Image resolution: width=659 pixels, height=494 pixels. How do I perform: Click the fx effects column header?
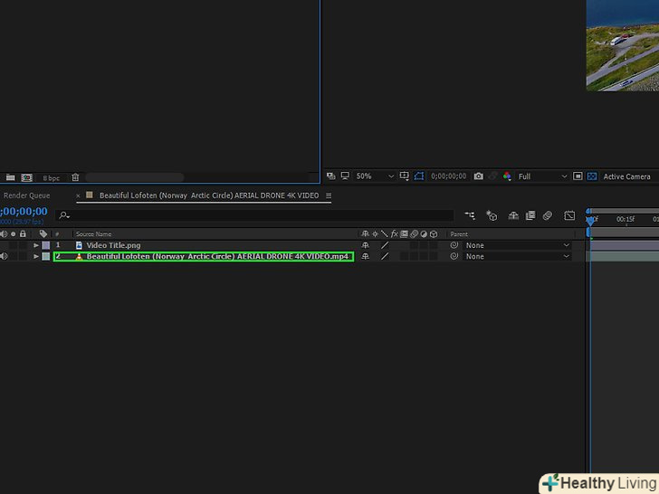[x=395, y=234]
